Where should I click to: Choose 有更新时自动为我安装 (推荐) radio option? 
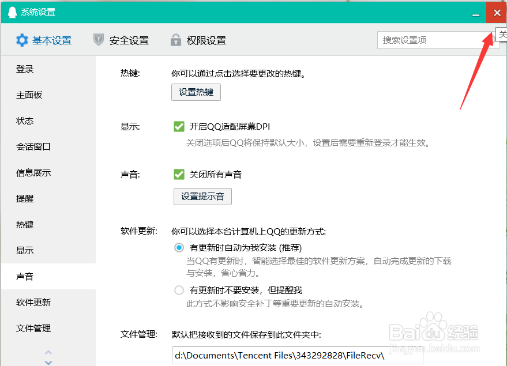click(x=179, y=248)
